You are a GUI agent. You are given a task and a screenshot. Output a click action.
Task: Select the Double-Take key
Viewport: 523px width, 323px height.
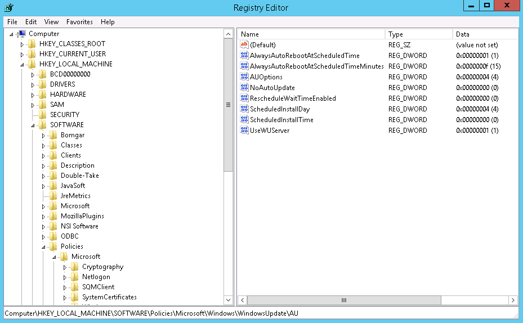[x=80, y=176]
